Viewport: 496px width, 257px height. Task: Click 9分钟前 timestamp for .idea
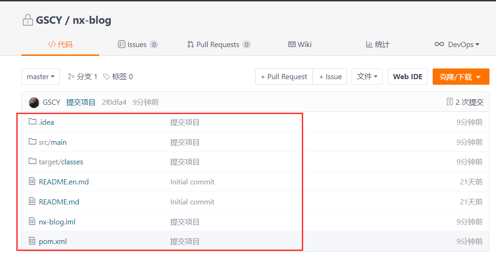click(x=469, y=122)
